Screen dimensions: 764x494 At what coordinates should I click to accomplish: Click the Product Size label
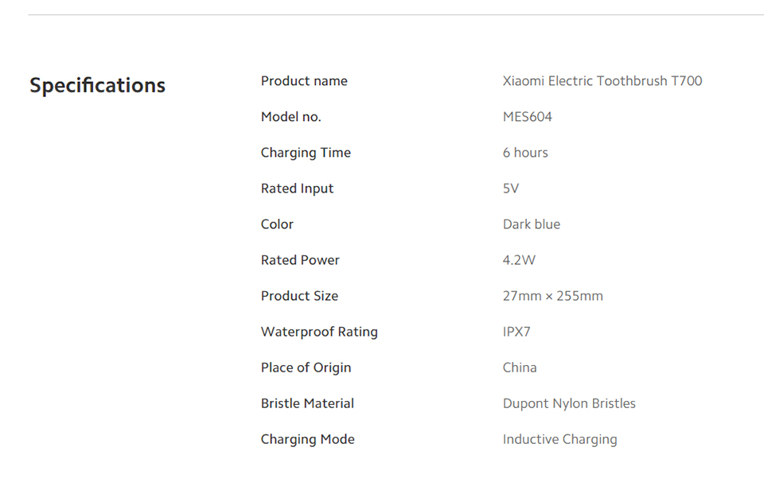pos(299,296)
